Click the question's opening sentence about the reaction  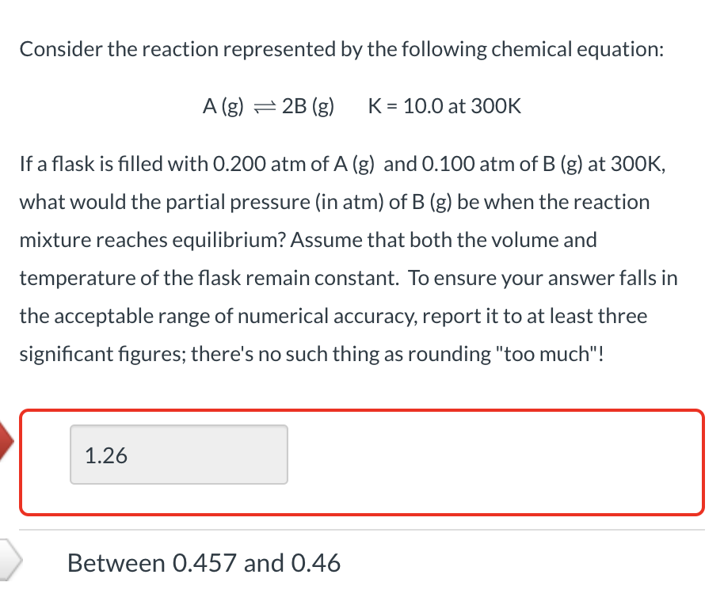341,48
